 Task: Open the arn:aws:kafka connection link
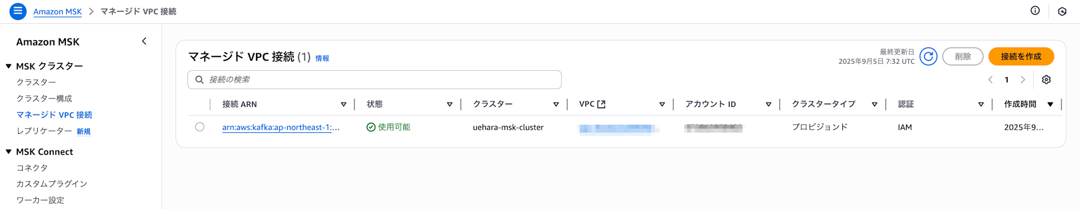(281, 127)
